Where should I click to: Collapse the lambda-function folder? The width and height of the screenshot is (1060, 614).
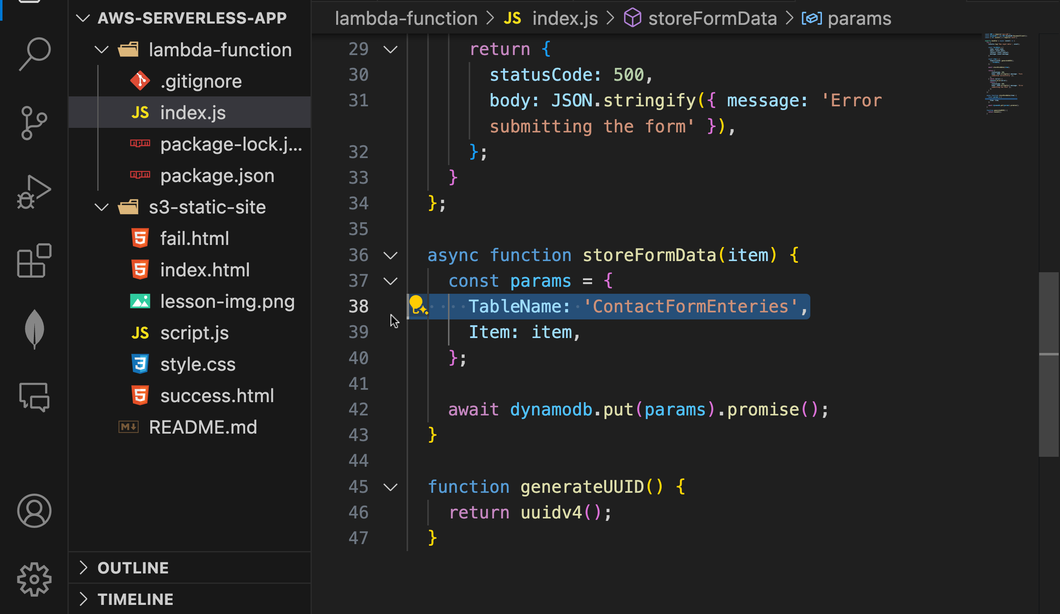[x=102, y=50]
